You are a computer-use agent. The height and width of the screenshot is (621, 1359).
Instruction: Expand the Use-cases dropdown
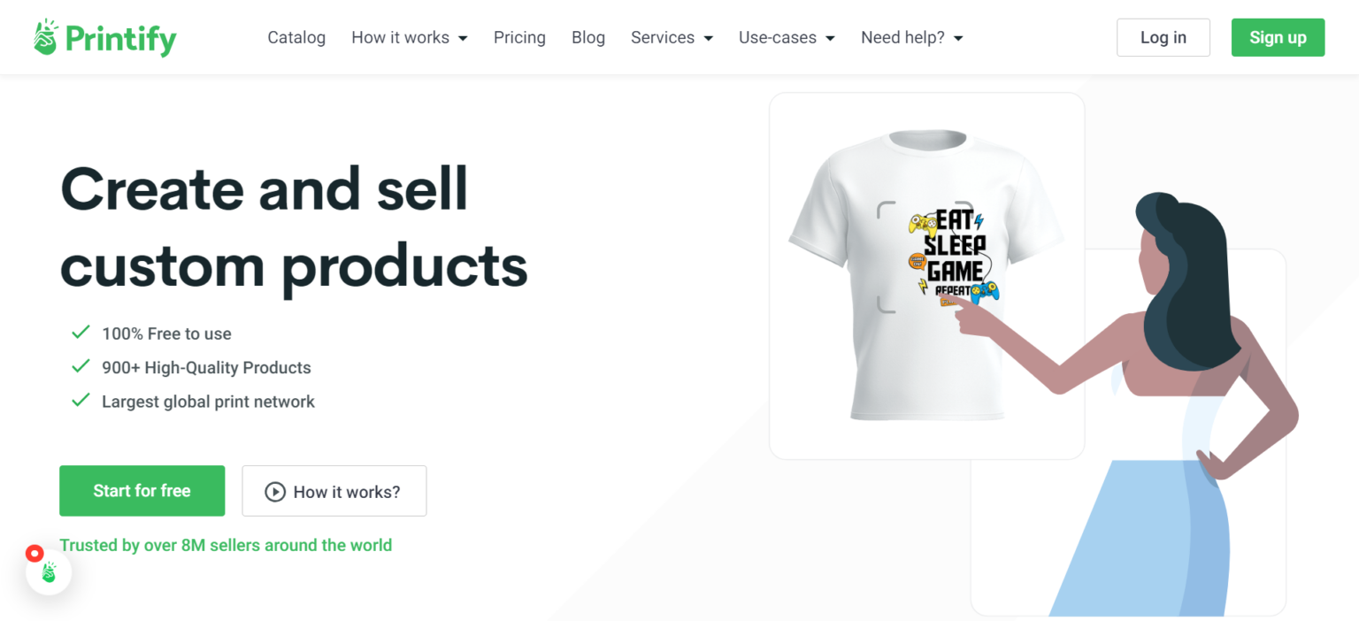pos(786,37)
